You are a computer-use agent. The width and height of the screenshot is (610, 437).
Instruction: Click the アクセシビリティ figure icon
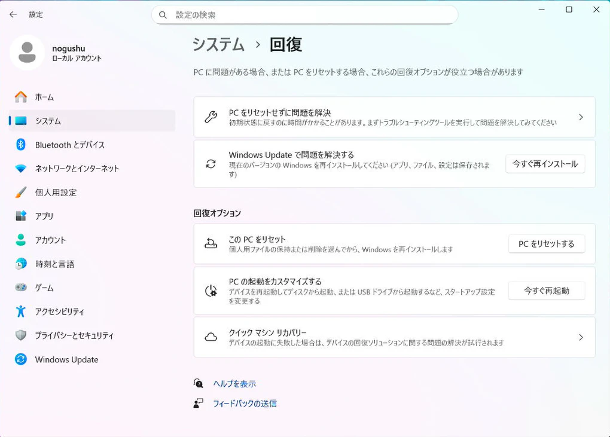[x=20, y=311]
